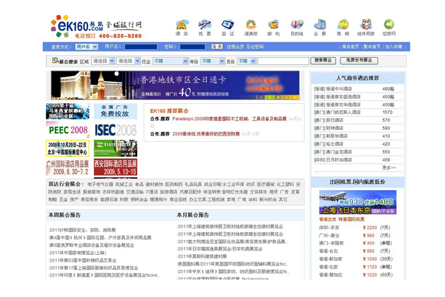Switch to 简体首页 simplified homepage
This screenshot has height=297, width=445.
[350, 46]
